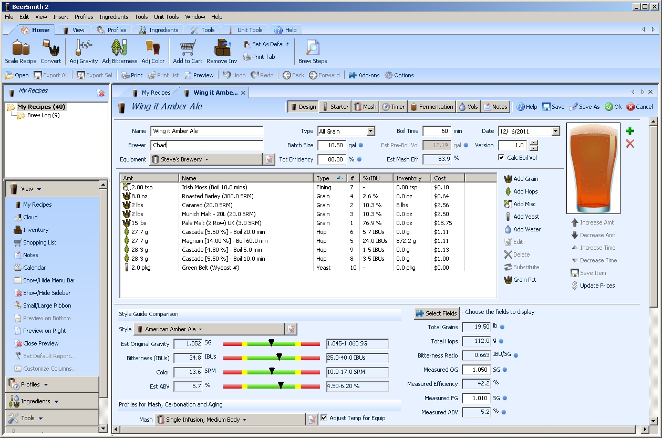Open the Unit Tools menu
The image size is (662, 438).
pos(166,17)
